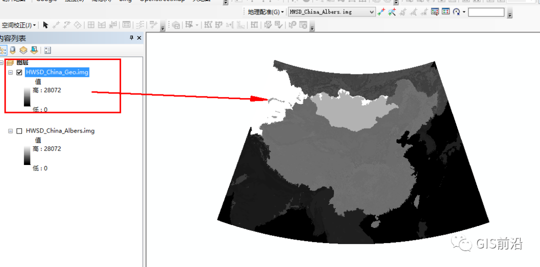Viewport: 540px width, 267px height.
Task: Uncheck the HWSD_China_Geo.img layer checkbox
Action: 19,72
